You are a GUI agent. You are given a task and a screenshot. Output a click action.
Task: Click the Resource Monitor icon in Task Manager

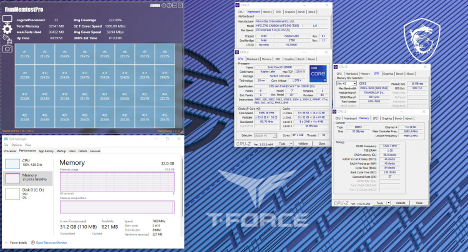32,243
